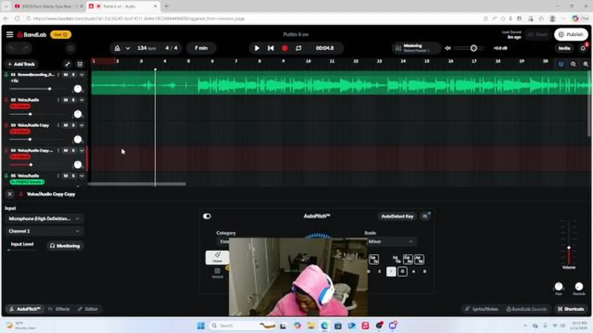Click the AutoDetect Key button
The image size is (593, 333).
[397, 216]
